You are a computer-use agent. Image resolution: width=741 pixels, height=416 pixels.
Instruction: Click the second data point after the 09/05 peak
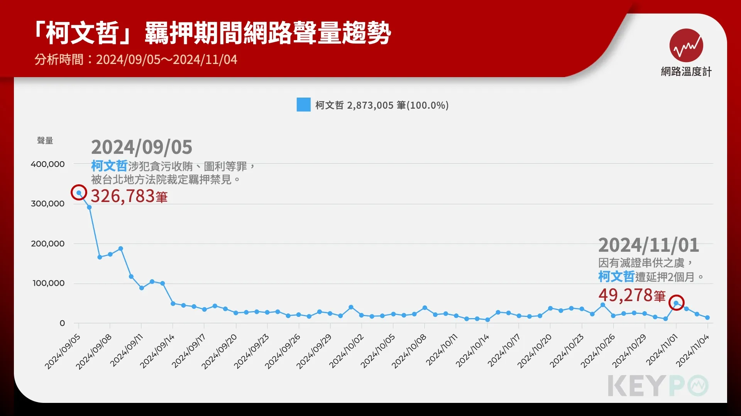point(100,257)
